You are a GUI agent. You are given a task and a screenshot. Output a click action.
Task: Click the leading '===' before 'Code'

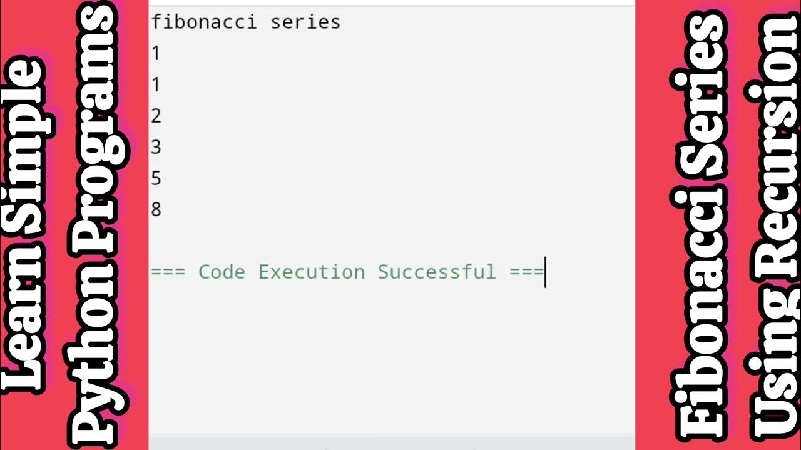click(168, 272)
